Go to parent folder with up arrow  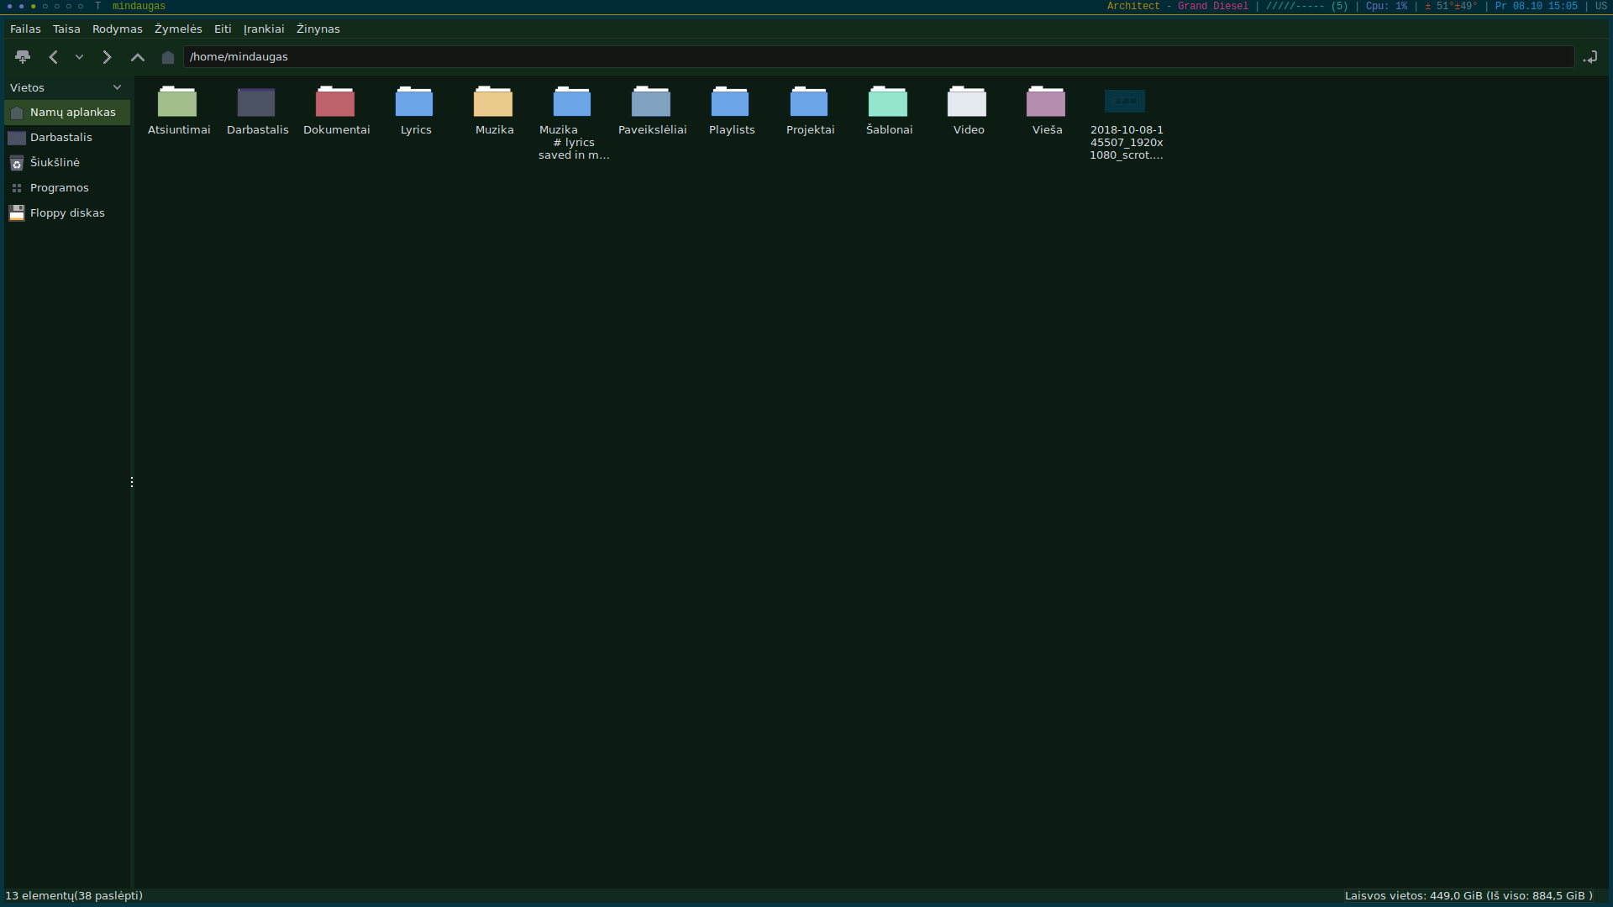138,57
